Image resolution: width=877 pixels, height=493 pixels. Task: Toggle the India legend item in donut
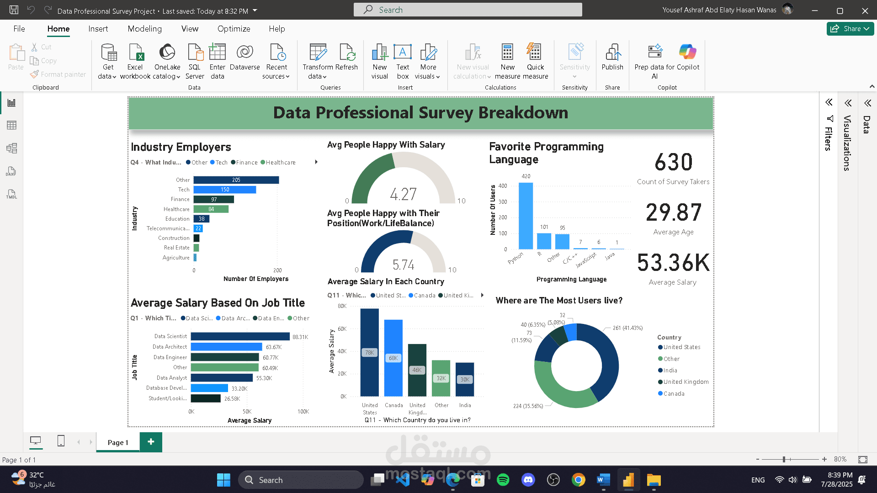tap(667, 370)
